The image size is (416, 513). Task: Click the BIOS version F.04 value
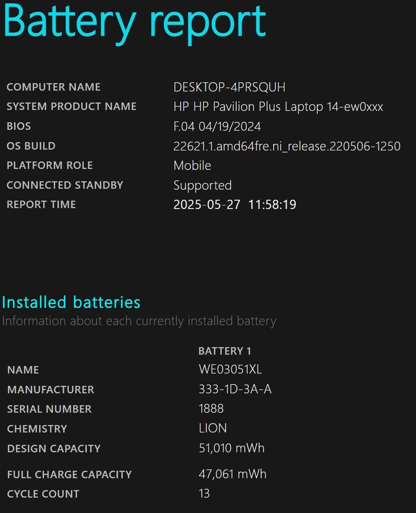[217, 126]
